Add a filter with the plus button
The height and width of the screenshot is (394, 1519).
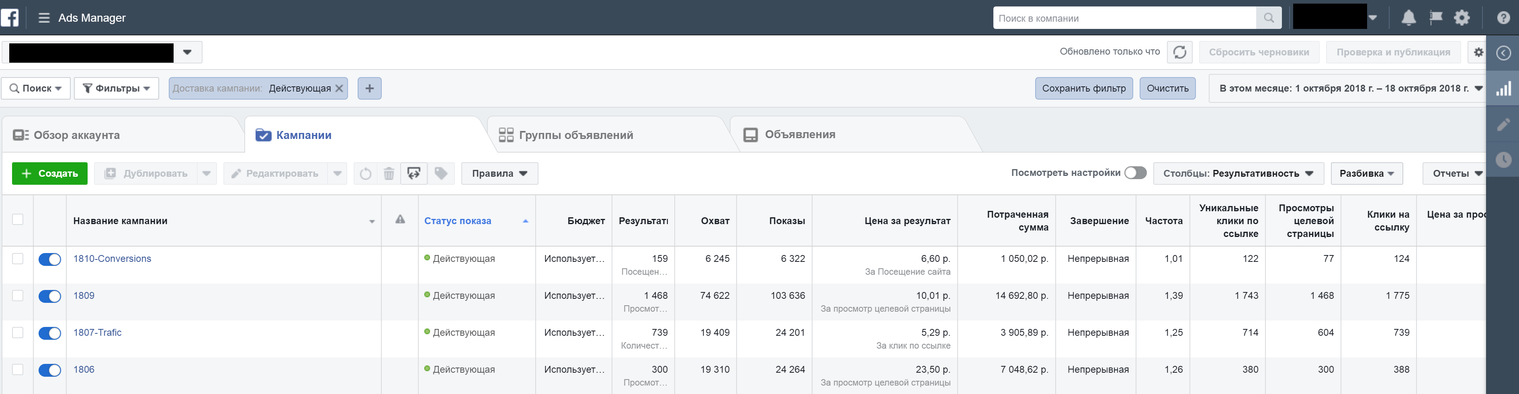[370, 88]
